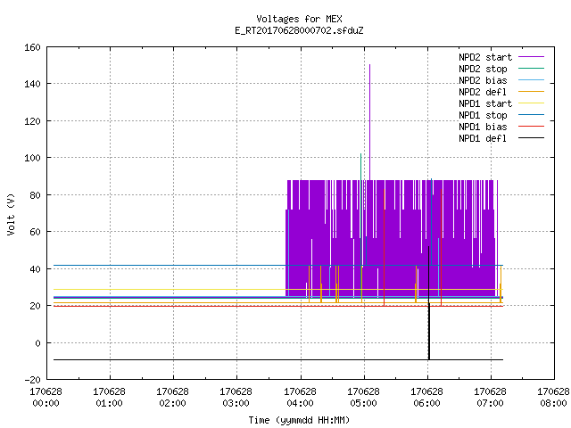
Task: Click the 'NPD1 defl' legend label
Action: tap(483, 139)
